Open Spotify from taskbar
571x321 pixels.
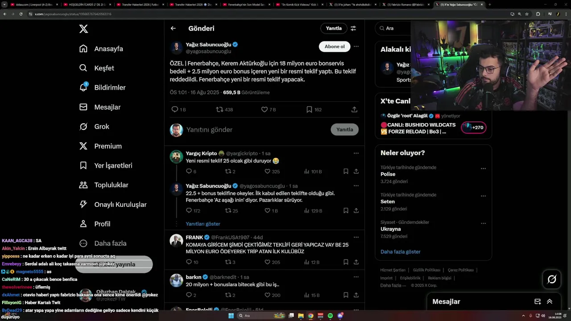(330, 316)
